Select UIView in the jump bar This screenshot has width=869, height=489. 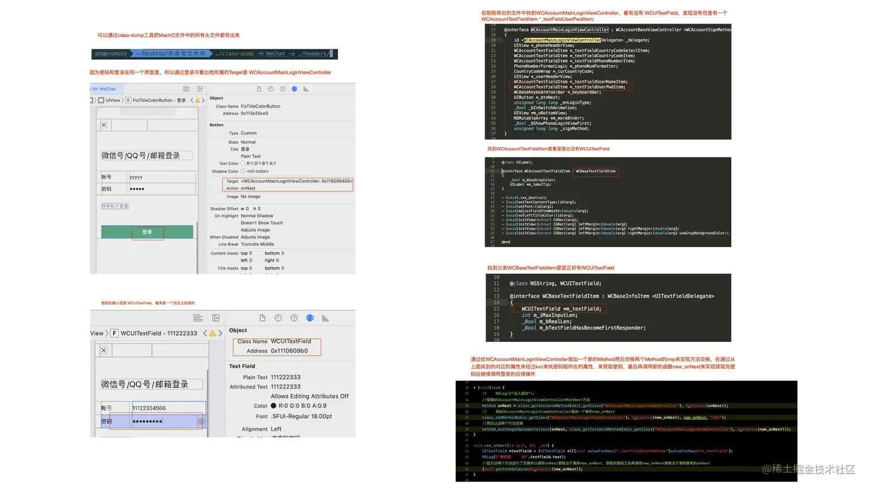point(113,100)
